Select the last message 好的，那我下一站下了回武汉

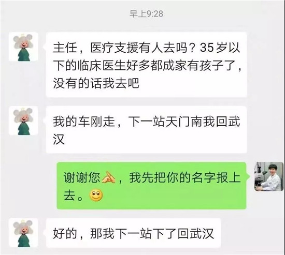pos(133,233)
